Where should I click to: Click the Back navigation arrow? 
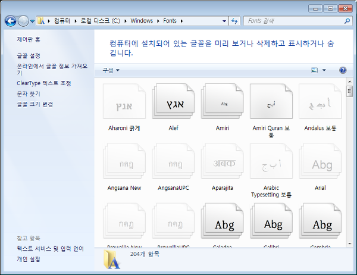[x=11, y=21]
